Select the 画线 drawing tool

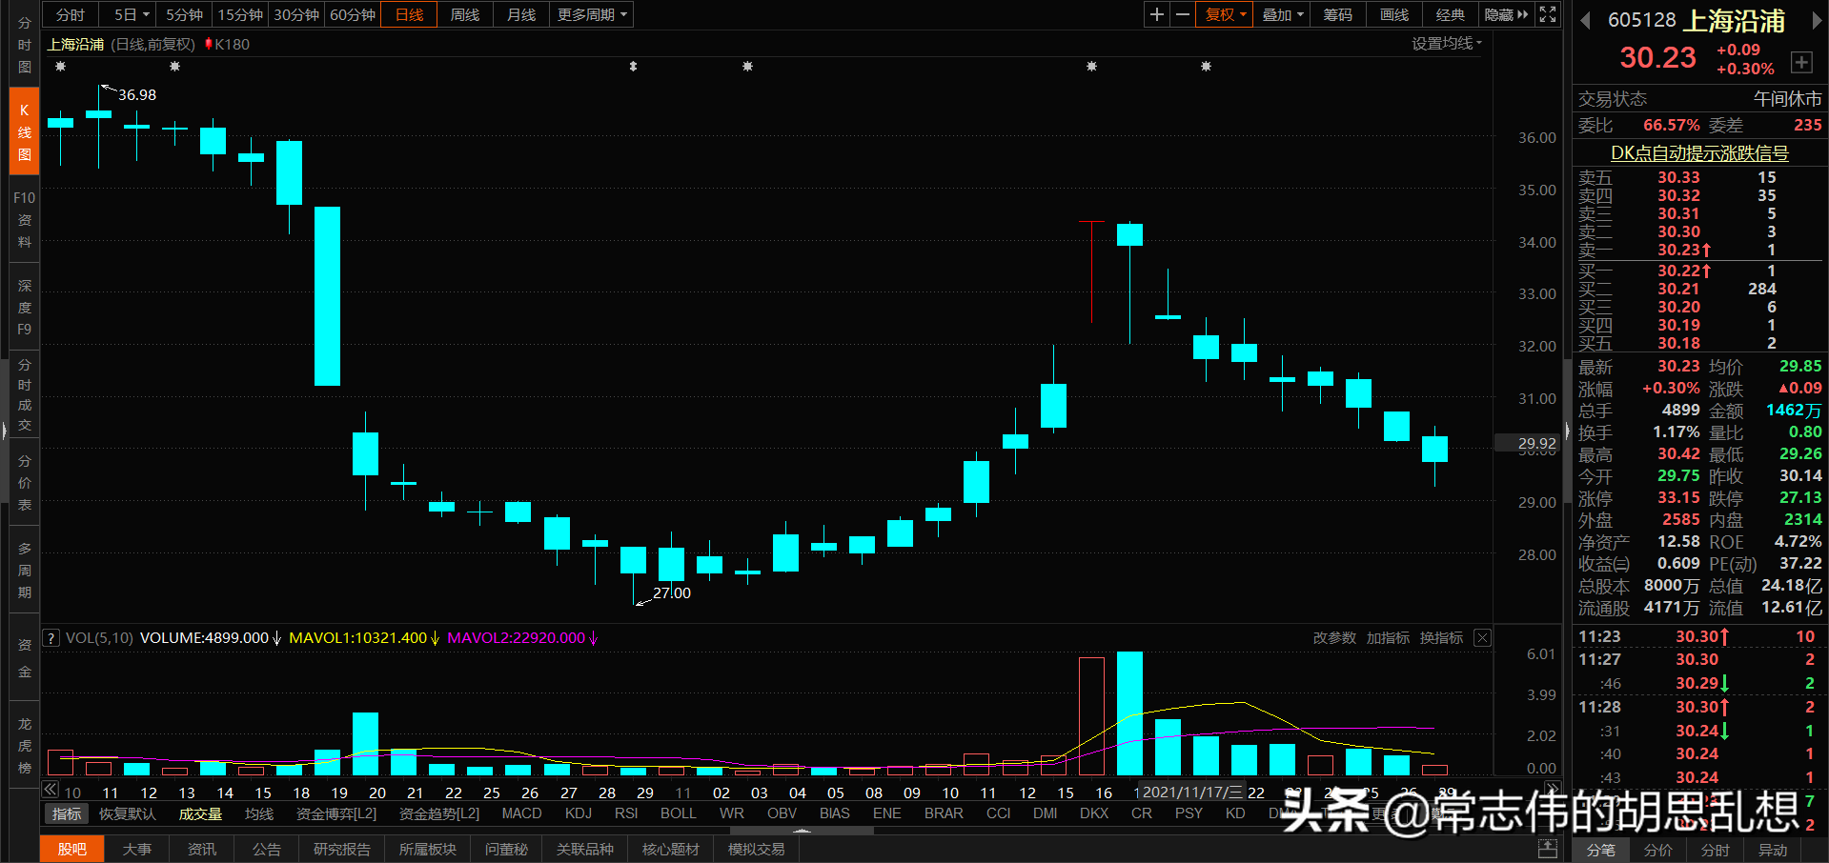1392,14
